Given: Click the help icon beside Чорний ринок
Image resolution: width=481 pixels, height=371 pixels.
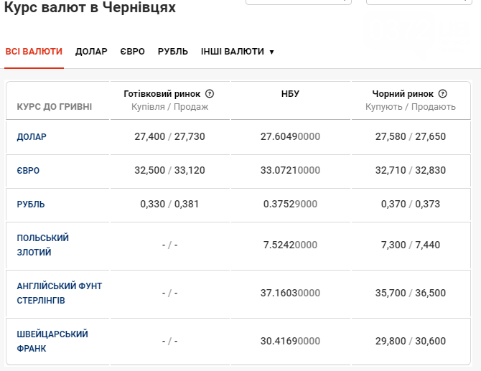Looking at the screenshot, I should pyautogui.click(x=443, y=93).
